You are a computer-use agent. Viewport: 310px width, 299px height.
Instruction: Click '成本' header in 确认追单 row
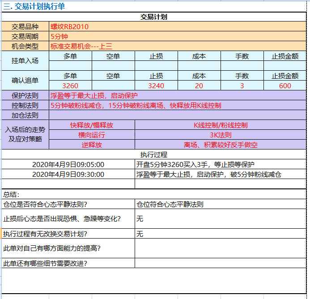click(199, 76)
